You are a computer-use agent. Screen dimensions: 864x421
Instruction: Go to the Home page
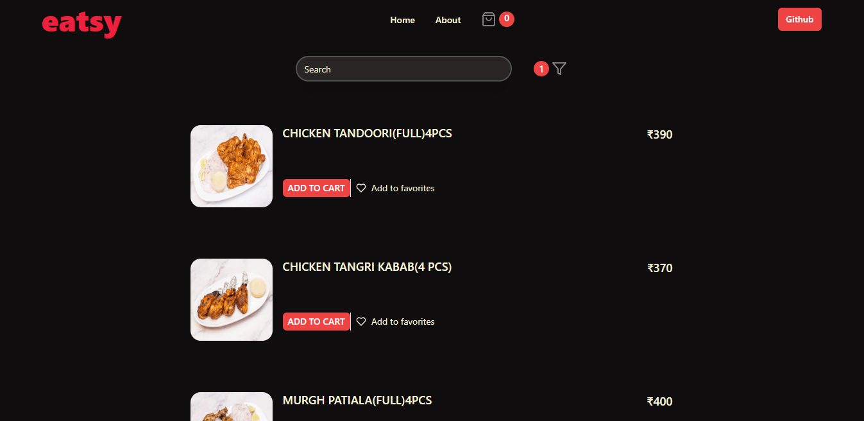(402, 20)
